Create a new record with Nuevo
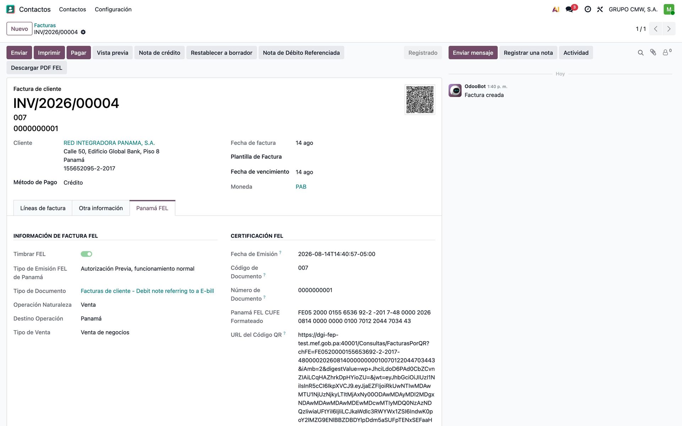 (x=20, y=29)
